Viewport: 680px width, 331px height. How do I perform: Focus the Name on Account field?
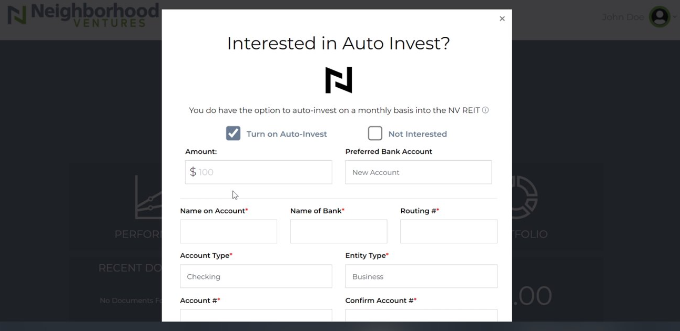pos(228,232)
